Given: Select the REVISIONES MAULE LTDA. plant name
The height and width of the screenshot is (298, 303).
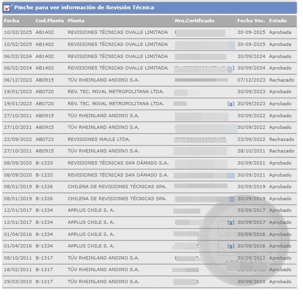Looking at the screenshot, I should pos(99,139).
